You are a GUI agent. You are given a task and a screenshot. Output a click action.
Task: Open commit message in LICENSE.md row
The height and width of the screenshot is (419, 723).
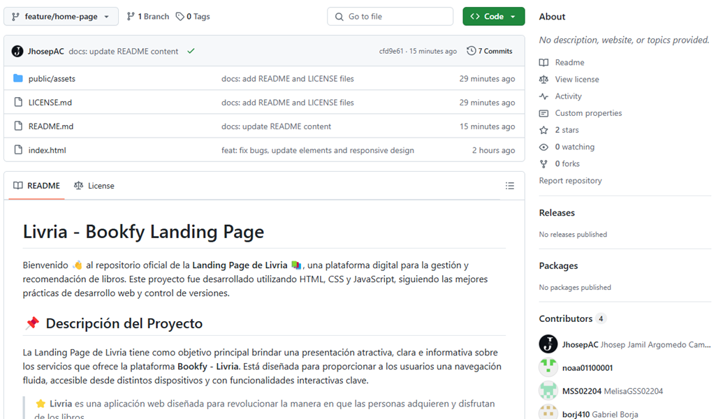(x=288, y=103)
